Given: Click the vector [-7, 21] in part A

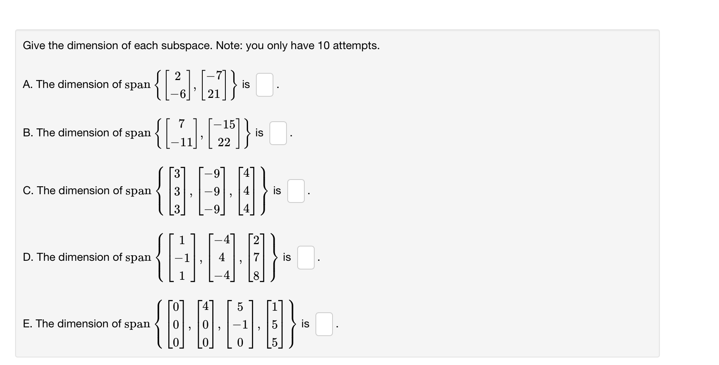Looking at the screenshot, I should (214, 84).
